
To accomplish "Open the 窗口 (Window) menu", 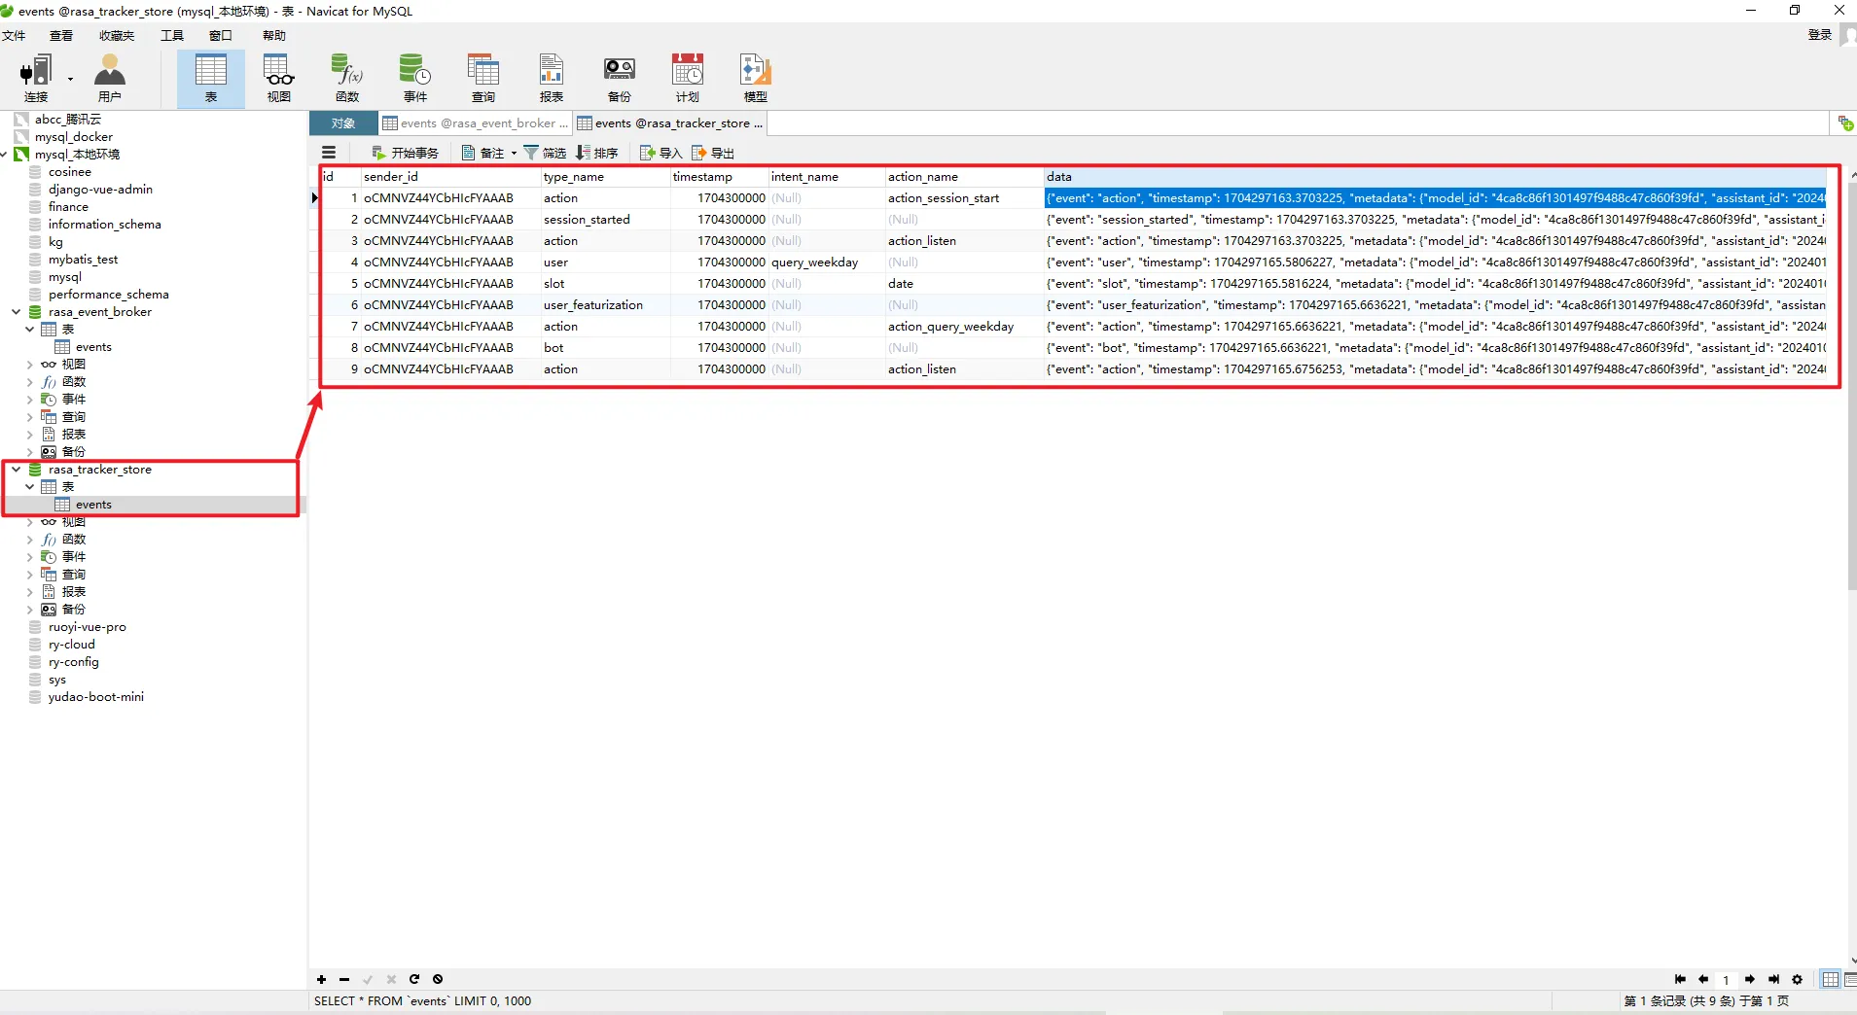I will [x=221, y=35].
